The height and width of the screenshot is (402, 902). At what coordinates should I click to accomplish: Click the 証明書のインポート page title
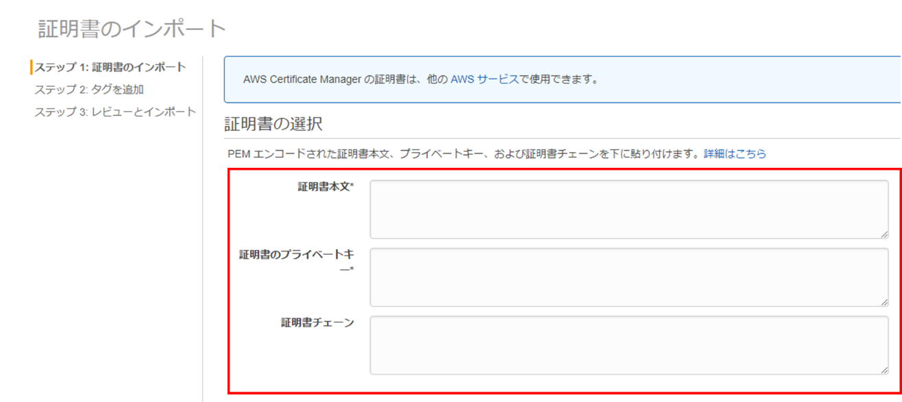[x=132, y=29]
